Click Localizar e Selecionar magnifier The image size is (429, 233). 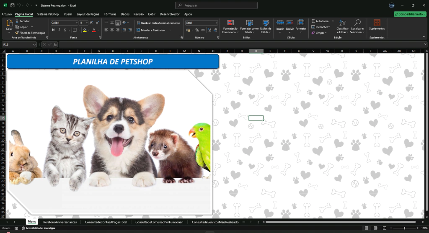coord(357,23)
